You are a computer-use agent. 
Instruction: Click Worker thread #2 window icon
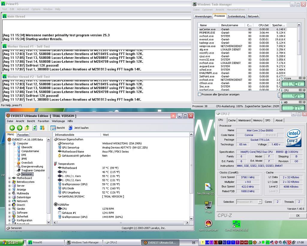coord(4,76)
